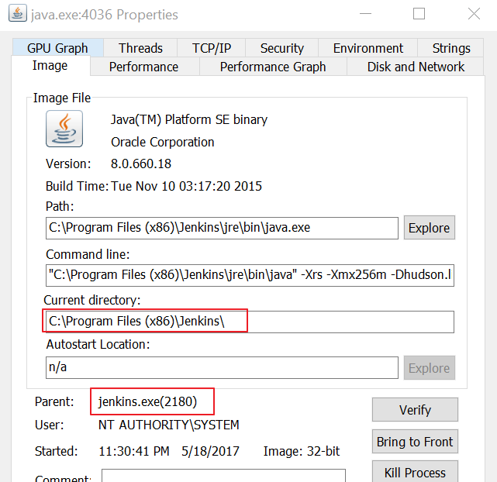Click the Java icon in the title bar
This screenshot has height=482, width=497.
[18, 14]
